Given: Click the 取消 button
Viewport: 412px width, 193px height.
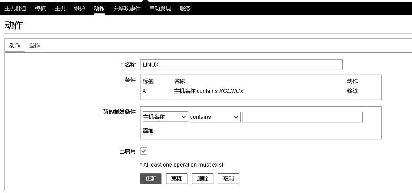Looking at the screenshot, I should (x=229, y=179).
